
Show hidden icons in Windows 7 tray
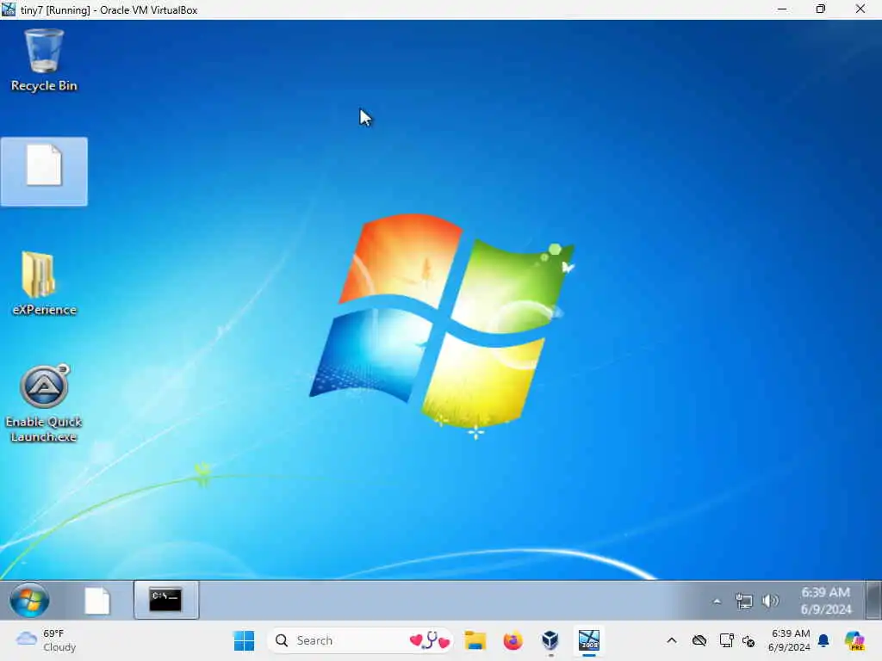coord(717,602)
